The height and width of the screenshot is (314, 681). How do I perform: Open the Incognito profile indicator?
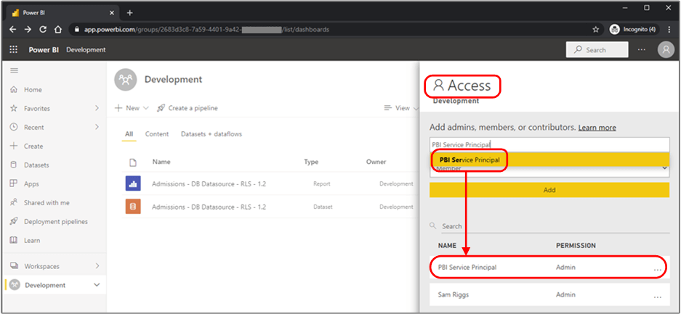[633, 30]
